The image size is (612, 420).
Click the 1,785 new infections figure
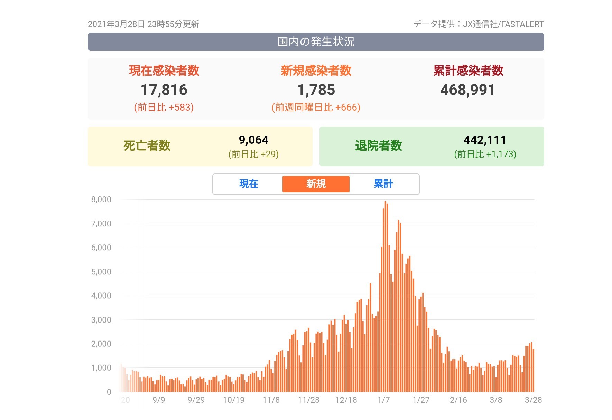(316, 90)
